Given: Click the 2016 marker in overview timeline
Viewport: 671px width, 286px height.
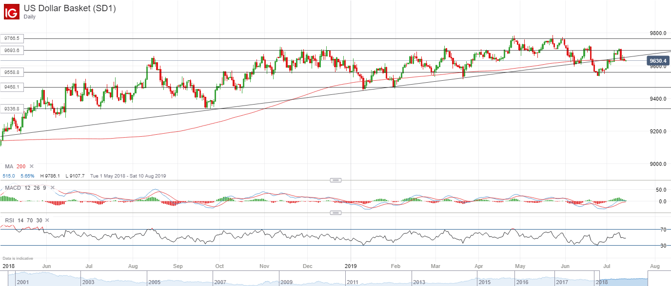Looking at the screenshot, I should tap(522, 282).
